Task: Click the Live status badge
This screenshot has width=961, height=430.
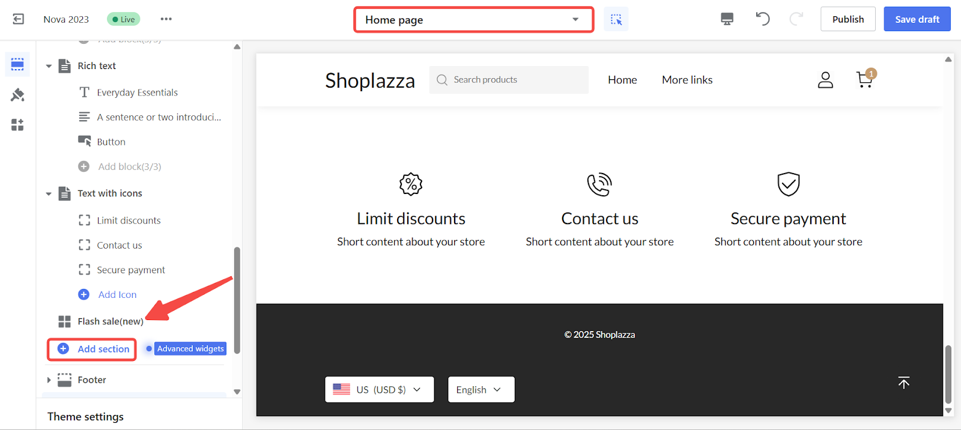Action: tap(124, 19)
